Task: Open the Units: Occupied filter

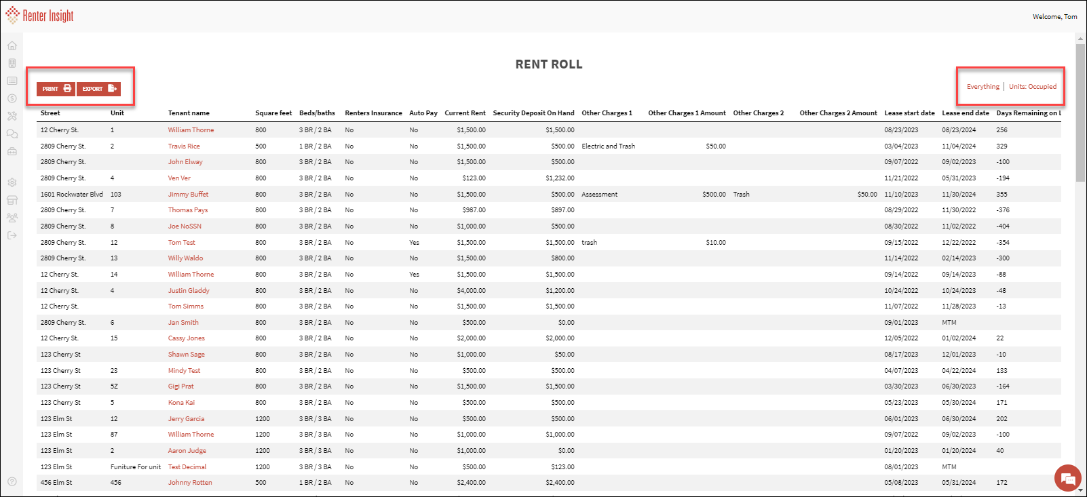Action: pyautogui.click(x=1032, y=86)
